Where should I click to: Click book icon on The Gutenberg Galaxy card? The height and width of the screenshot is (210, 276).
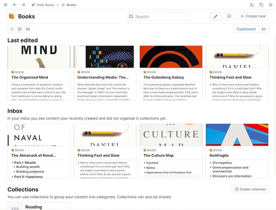[x=145, y=72]
